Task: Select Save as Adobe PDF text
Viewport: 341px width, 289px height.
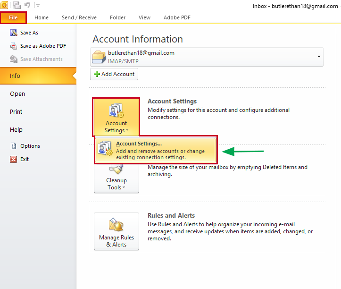Action: coord(43,46)
